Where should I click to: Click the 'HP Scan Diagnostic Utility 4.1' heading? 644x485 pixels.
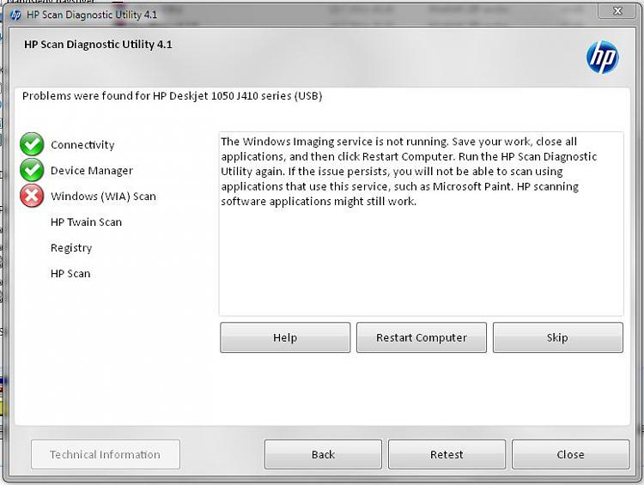[98, 45]
